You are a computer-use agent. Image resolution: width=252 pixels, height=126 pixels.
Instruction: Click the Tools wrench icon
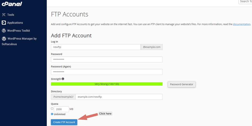4,15
